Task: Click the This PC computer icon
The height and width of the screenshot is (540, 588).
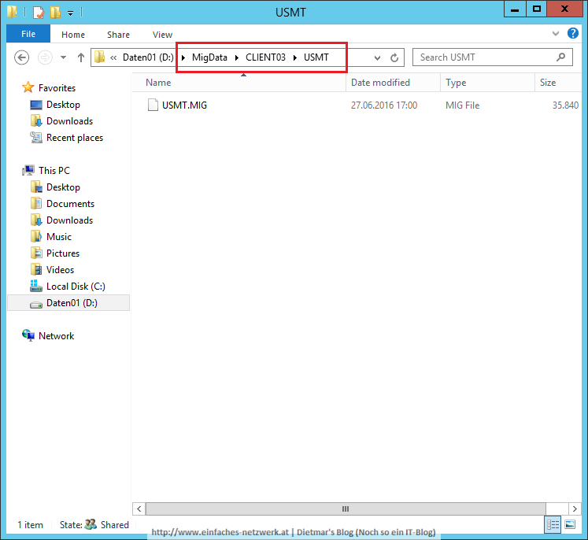Action: click(28, 170)
